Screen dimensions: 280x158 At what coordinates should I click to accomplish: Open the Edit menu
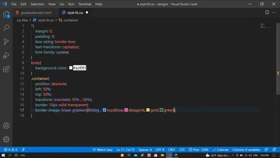23,4
